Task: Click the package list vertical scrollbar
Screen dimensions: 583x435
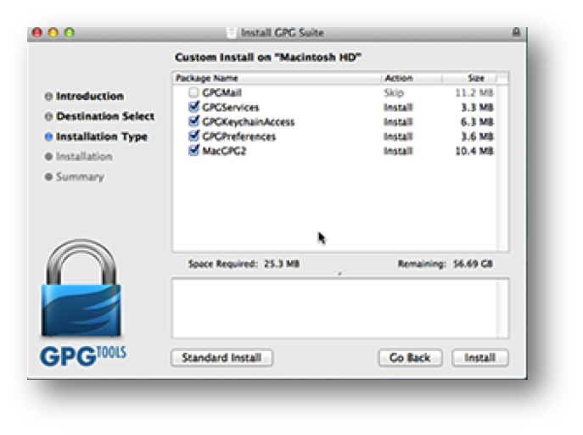Action: [x=502, y=168]
